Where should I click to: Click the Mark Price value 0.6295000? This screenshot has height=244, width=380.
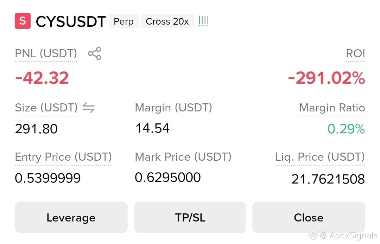point(168,177)
